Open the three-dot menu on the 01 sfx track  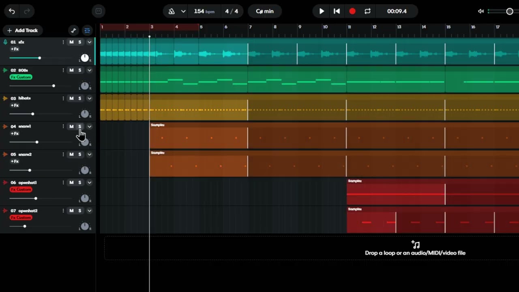pos(63,42)
